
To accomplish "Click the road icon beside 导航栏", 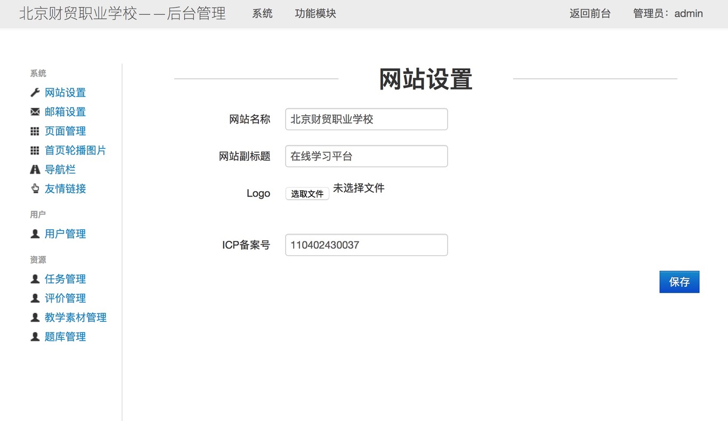I will (x=35, y=169).
